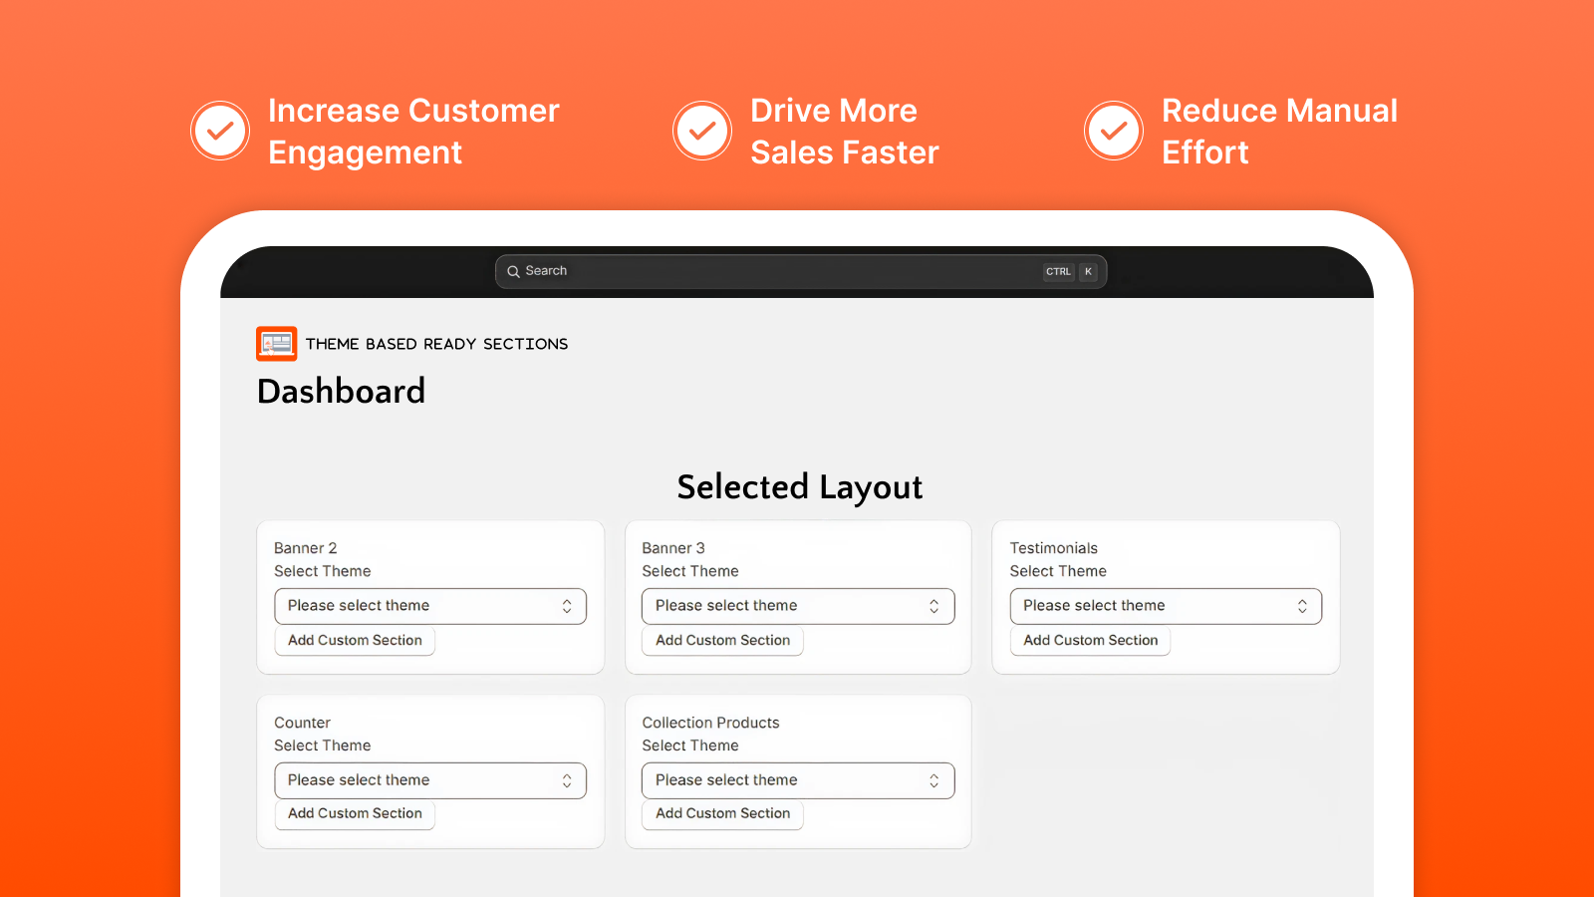Open the Banner 2 theme dropdown
Viewport: 1594px width, 897px height.
click(430, 606)
